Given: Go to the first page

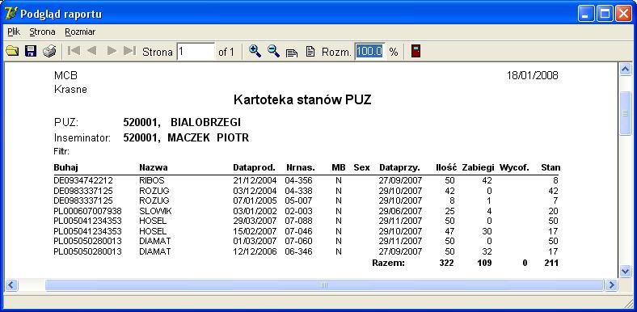Looking at the screenshot, I should pos(74,51).
